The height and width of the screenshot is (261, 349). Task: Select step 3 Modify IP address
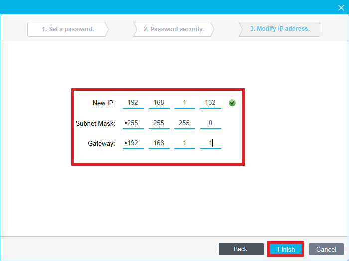coord(280,29)
